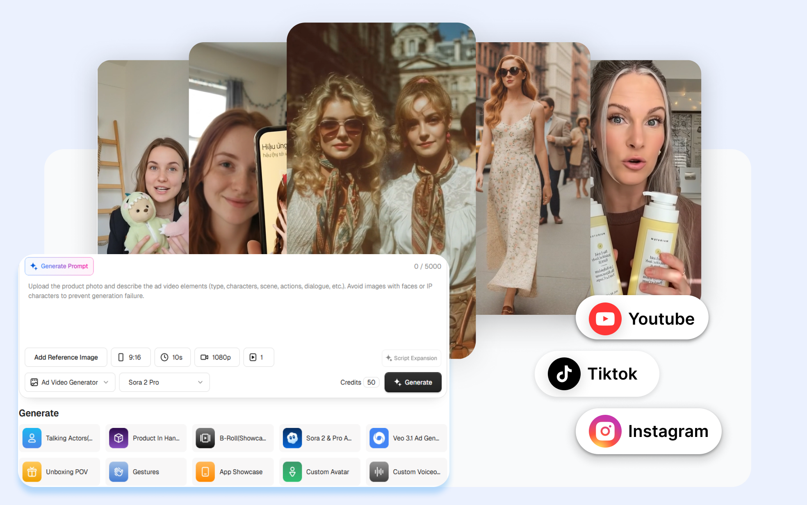This screenshot has width=807, height=505.
Task: Open the App Showcase tool
Action: tap(233, 472)
